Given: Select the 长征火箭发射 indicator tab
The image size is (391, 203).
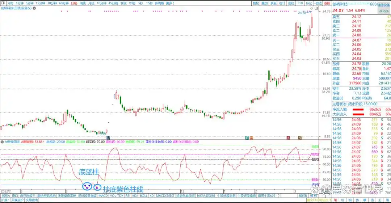Looking at the screenshot, I should coord(206,196).
